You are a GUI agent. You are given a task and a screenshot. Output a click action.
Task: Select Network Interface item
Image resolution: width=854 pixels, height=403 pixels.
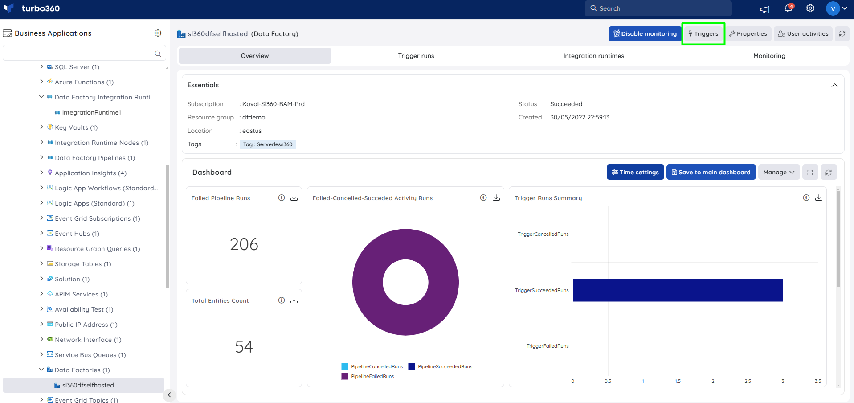click(88, 340)
